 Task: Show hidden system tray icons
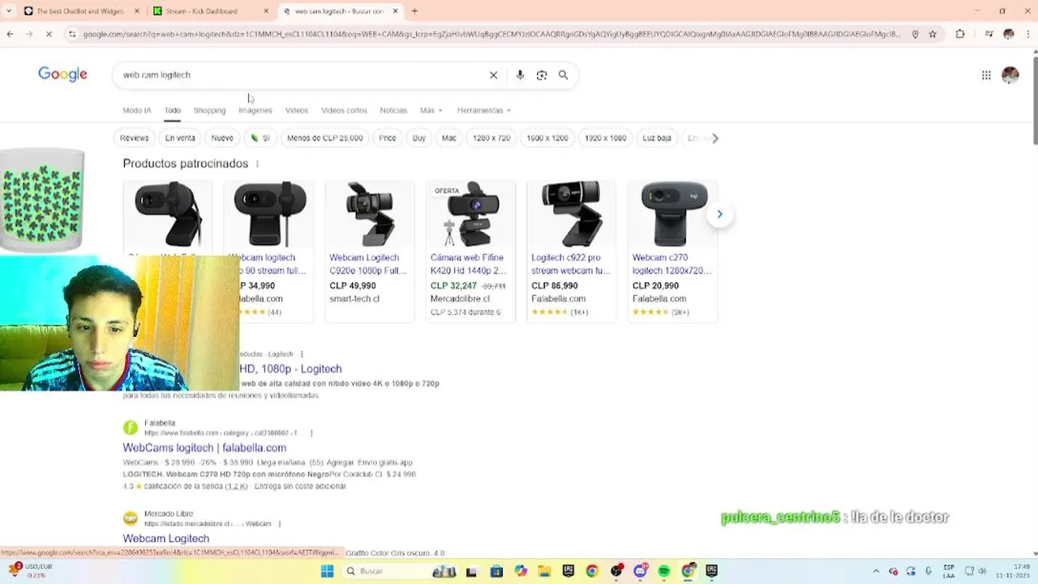pyautogui.click(x=876, y=571)
